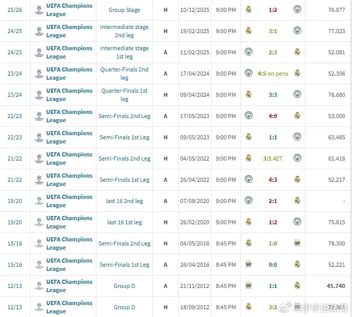Click Real Madrid crest in the 17/05/2023 row
Viewport: 352px width, 317px height.
[x=297, y=116]
